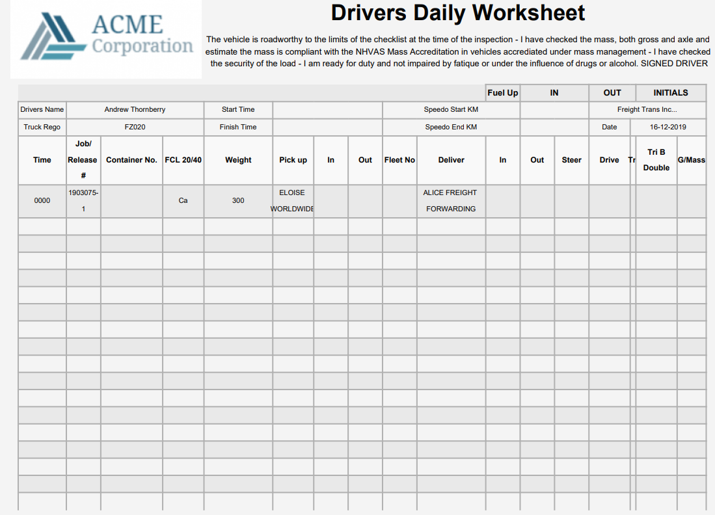Select the time value 0000
Image resolution: width=715 pixels, height=515 pixels.
42,200
